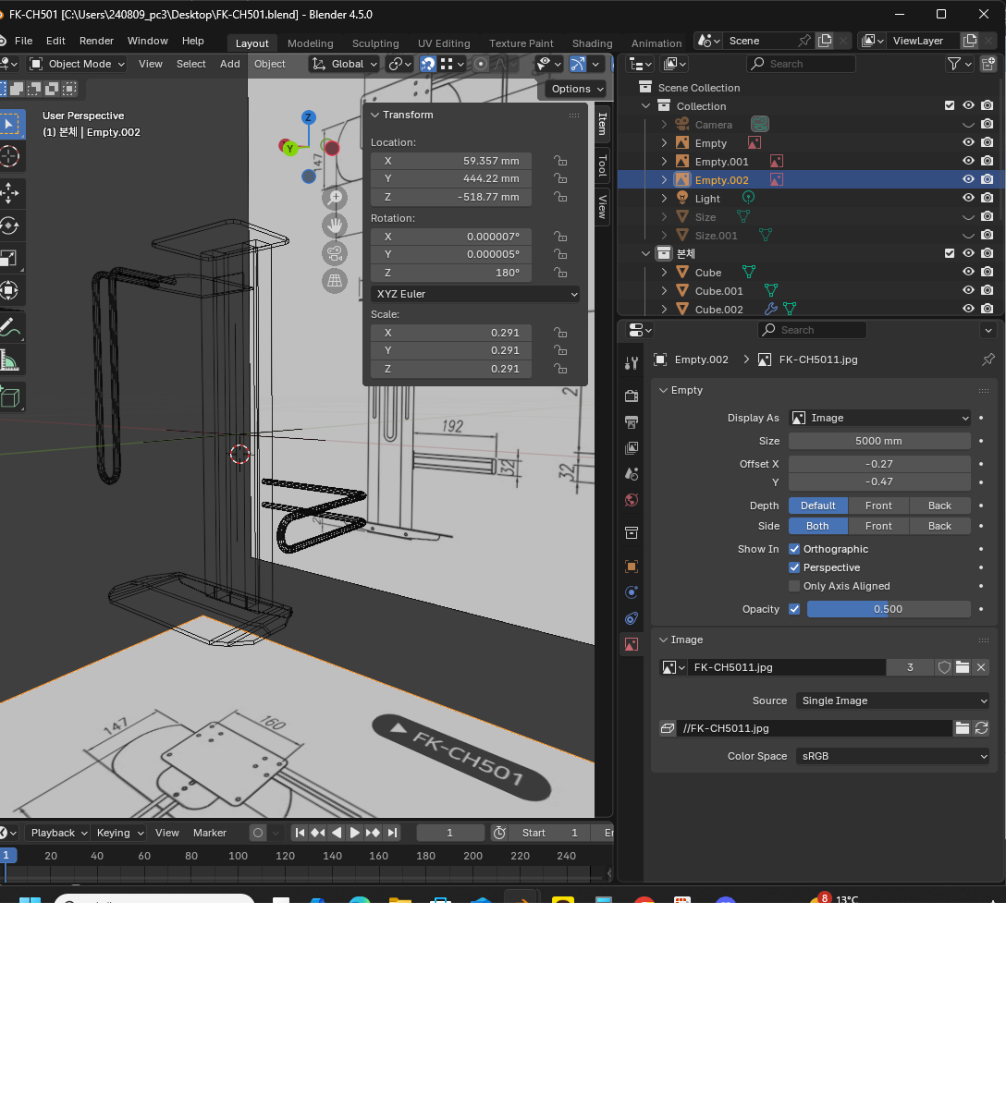Adjust the Opacity 0.500 slider
Screen dimensions: 1006x1109
889,609
